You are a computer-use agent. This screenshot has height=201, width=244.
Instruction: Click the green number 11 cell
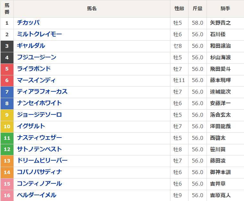point(7,138)
